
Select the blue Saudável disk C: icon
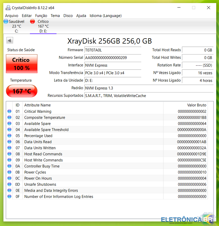(x=6, y=21)
